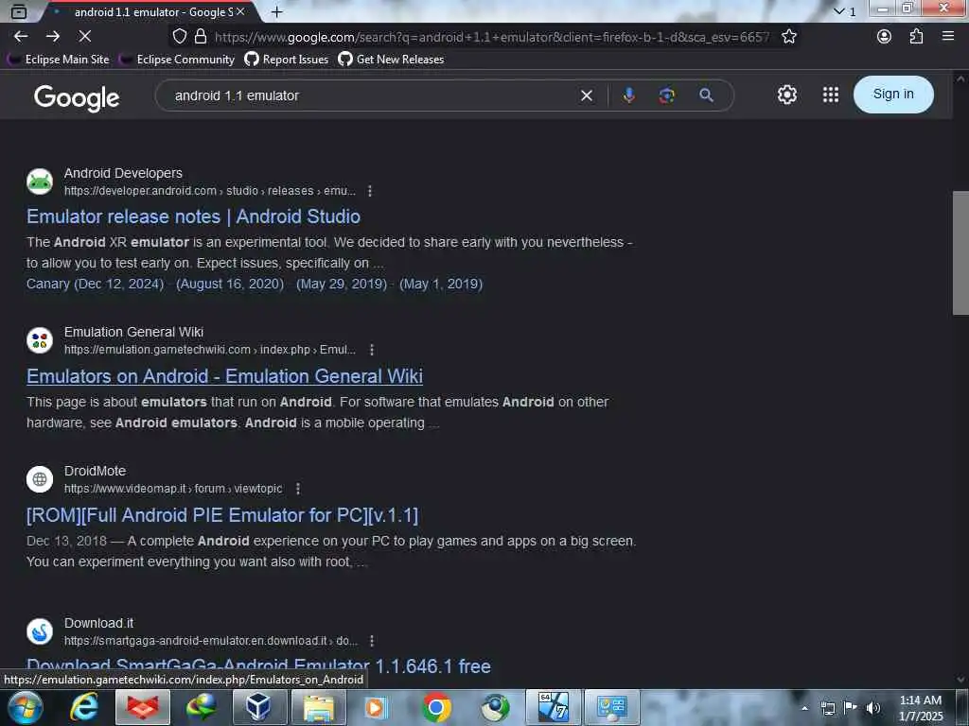Show hidden system tray icons
Viewport: 969px width, 726px height.
804,708
